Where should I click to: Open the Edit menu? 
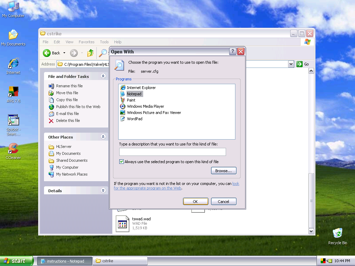click(57, 42)
